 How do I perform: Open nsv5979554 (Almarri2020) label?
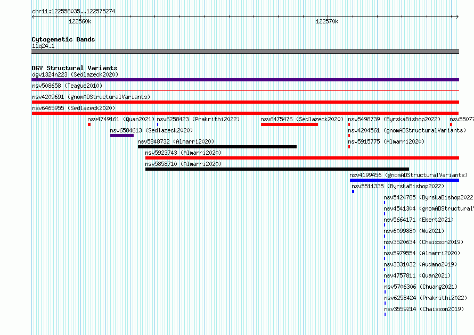coord(422,253)
